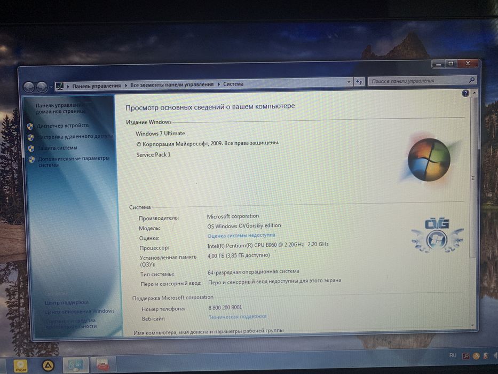
Task: Click Service Pack 1 text
Action: pos(153,154)
